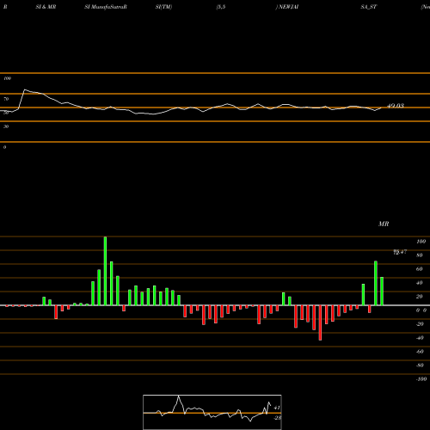Image resolution: width=430 pixels, height=430 pixels.
Task: Click the '40' label on MR axis
Action: (x=420, y=283)
